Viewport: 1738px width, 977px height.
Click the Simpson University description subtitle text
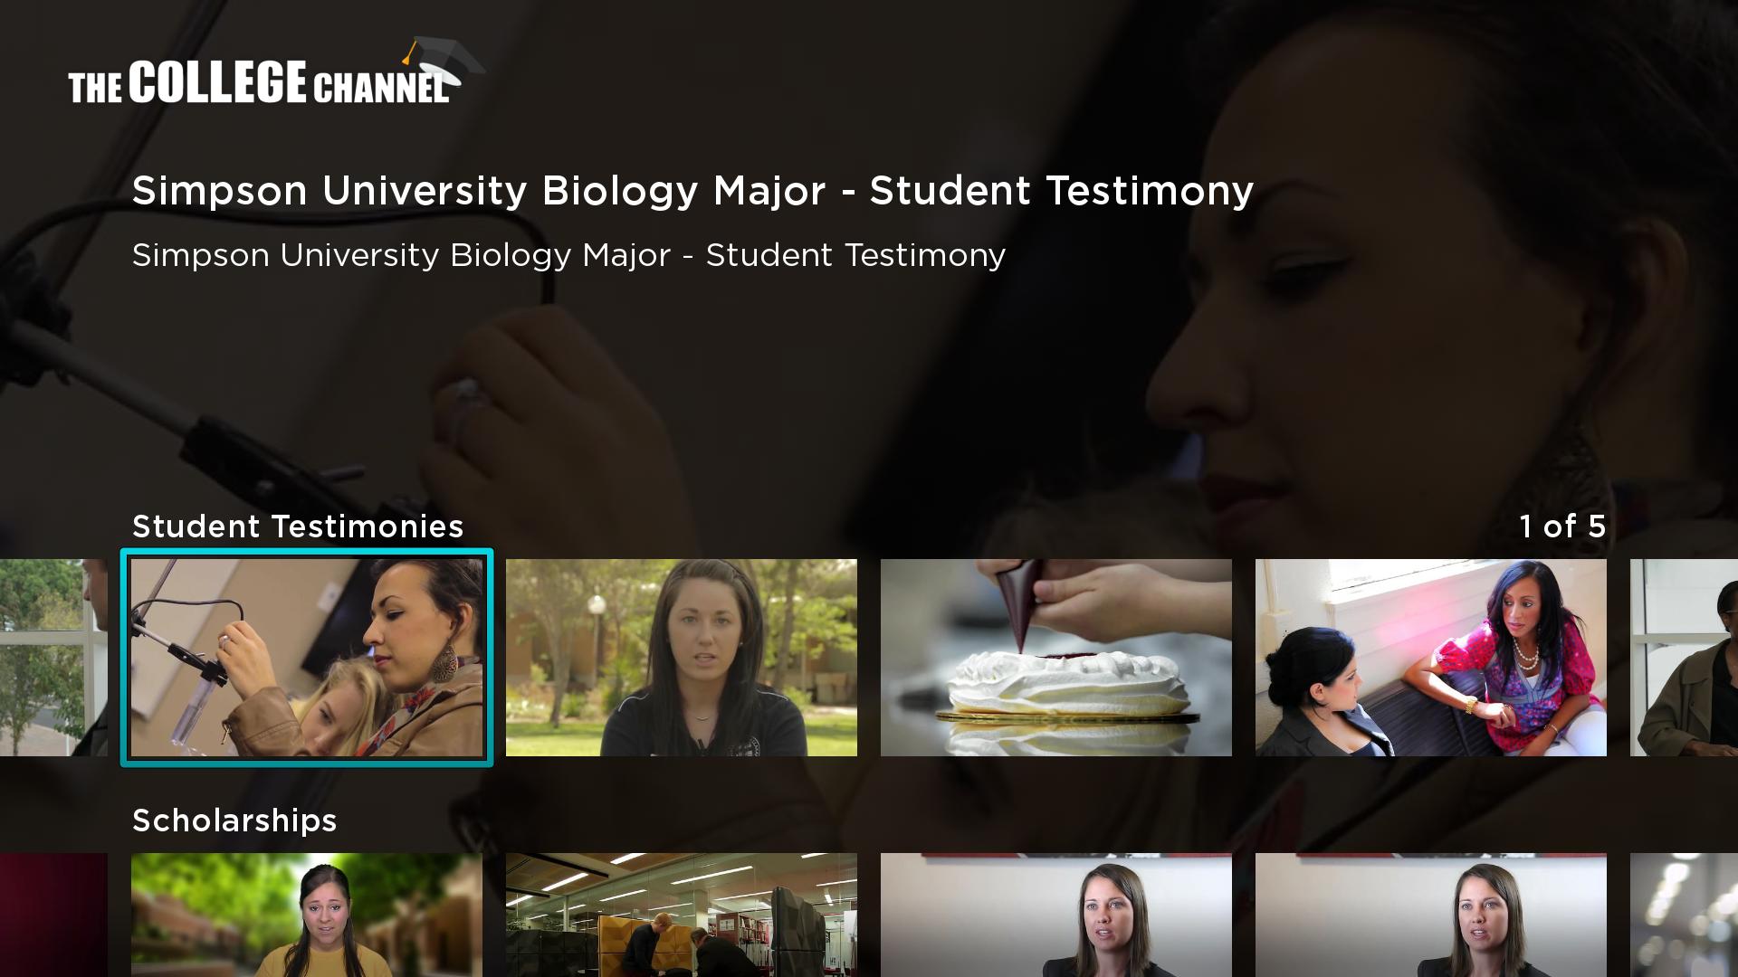coord(568,256)
